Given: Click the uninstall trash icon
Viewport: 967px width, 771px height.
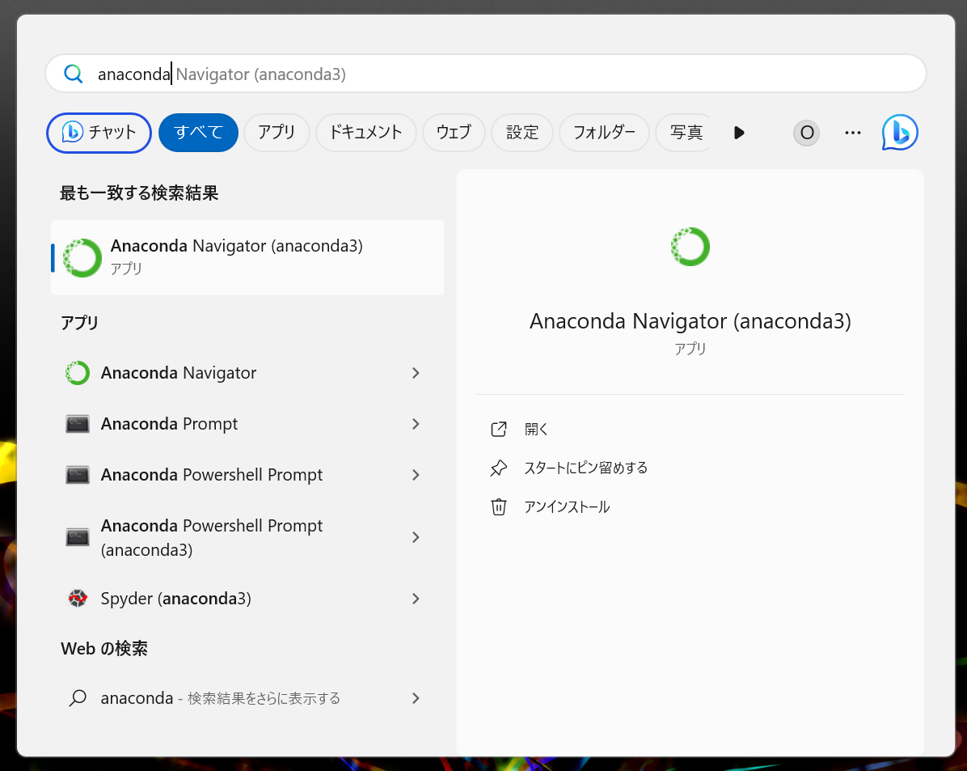Looking at the screenshot, I should [499, 506].
